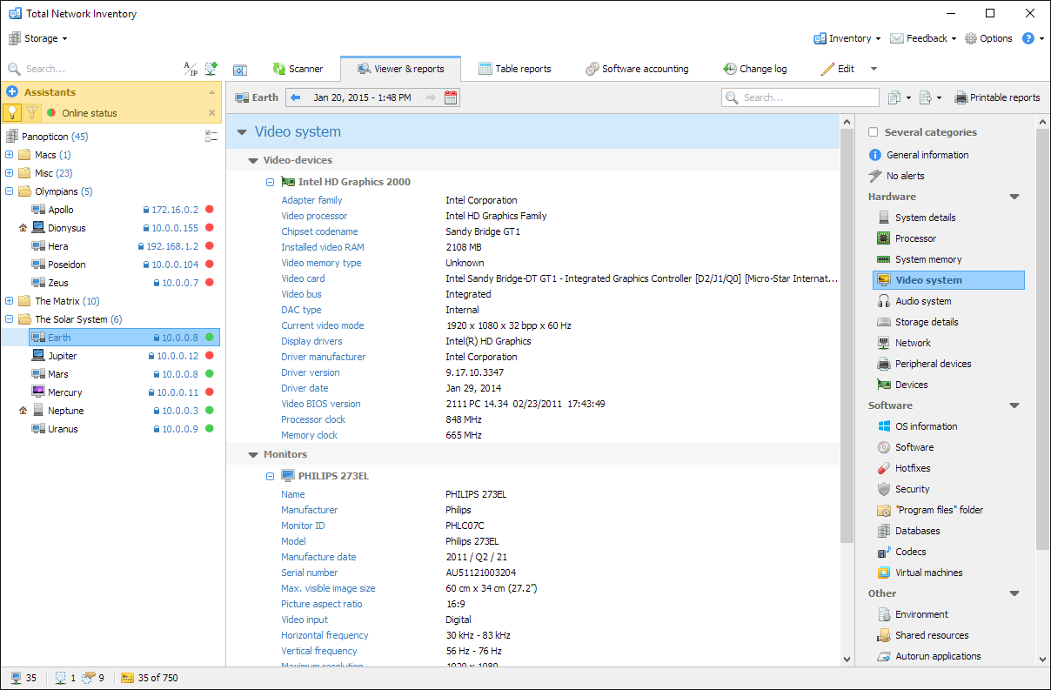The height and width of the screenshot is (690, 1051).
Task: Toggle the filter funnel in Assistants panel
Action: point(32,112)
